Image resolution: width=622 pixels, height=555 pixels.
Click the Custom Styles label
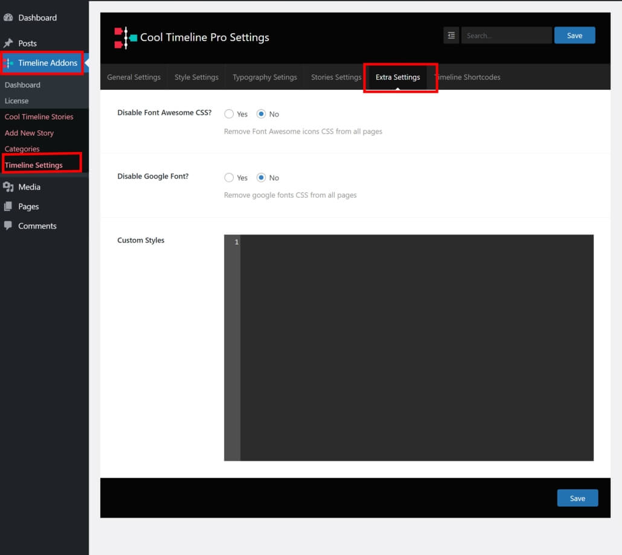coord(141,240)
